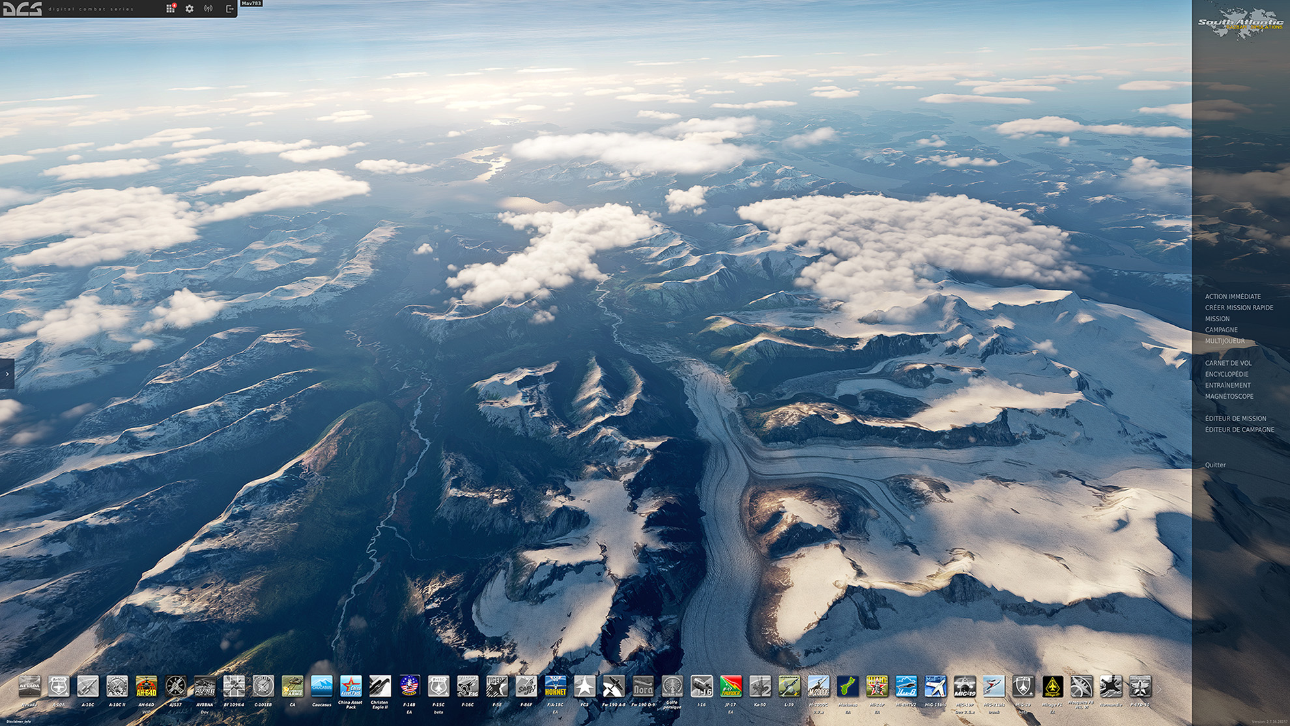Screen dimensions: 1290x726
Task: Select the Caucasus map module icon
Action: [x=321, y=687]
